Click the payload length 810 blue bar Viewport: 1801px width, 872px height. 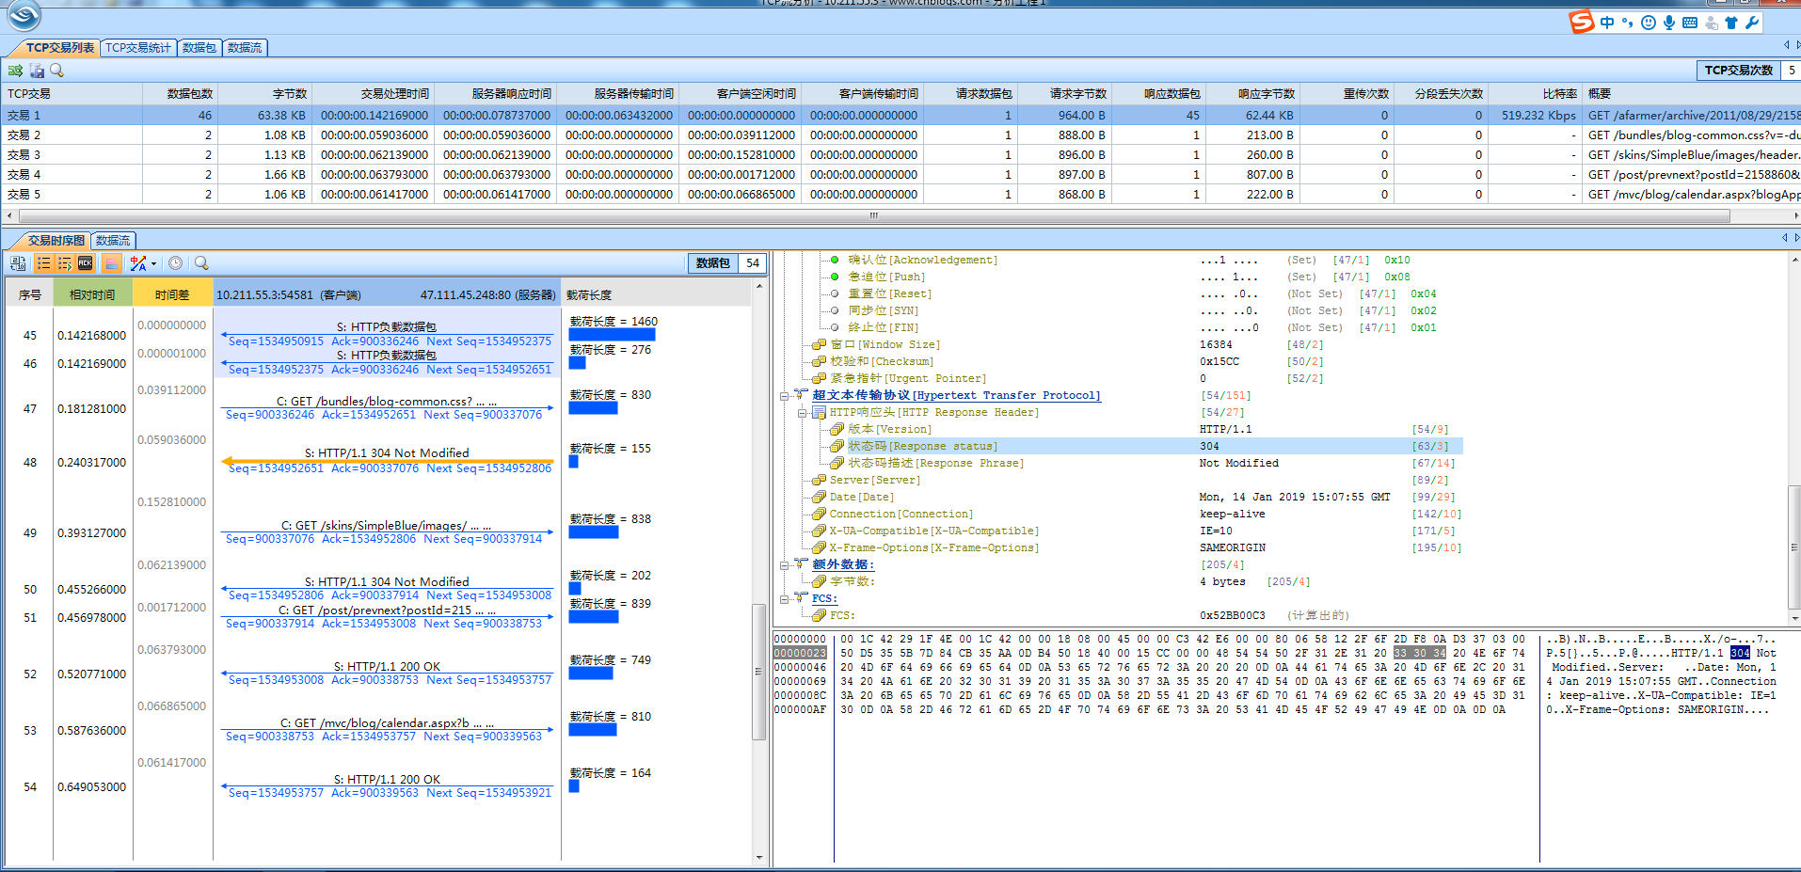coord(592,730)
